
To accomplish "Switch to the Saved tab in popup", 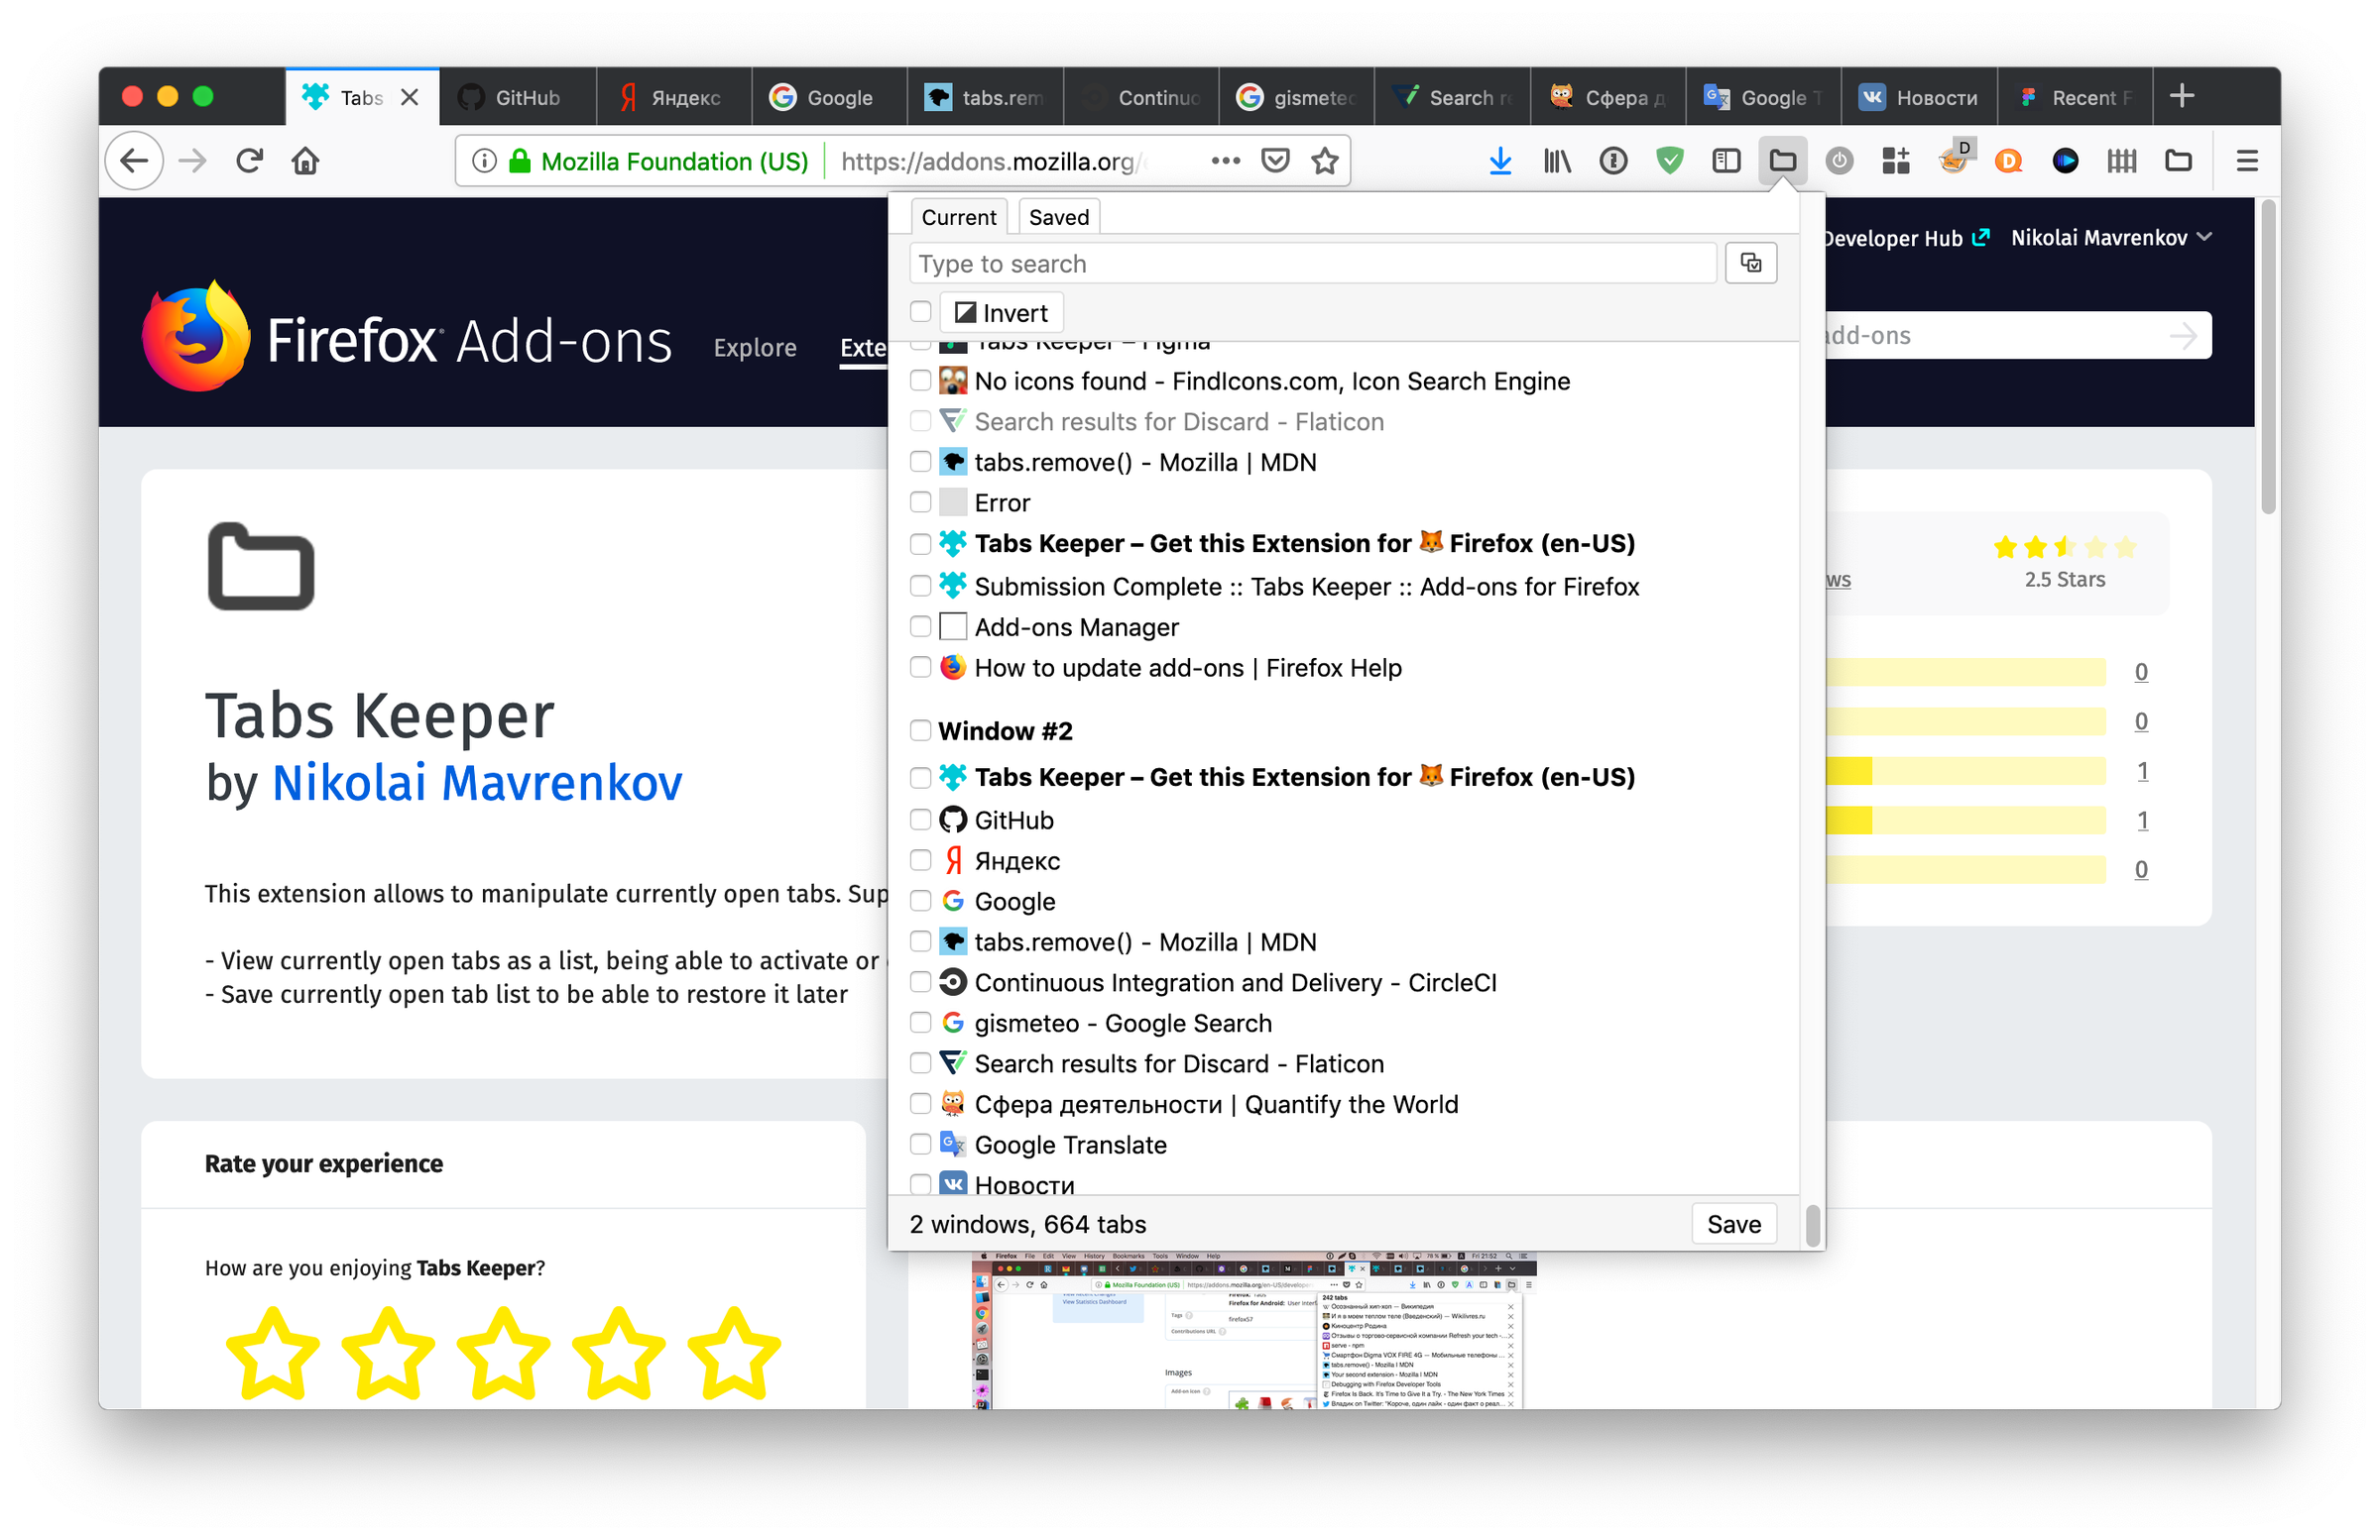I will (x=1058, y=217).
